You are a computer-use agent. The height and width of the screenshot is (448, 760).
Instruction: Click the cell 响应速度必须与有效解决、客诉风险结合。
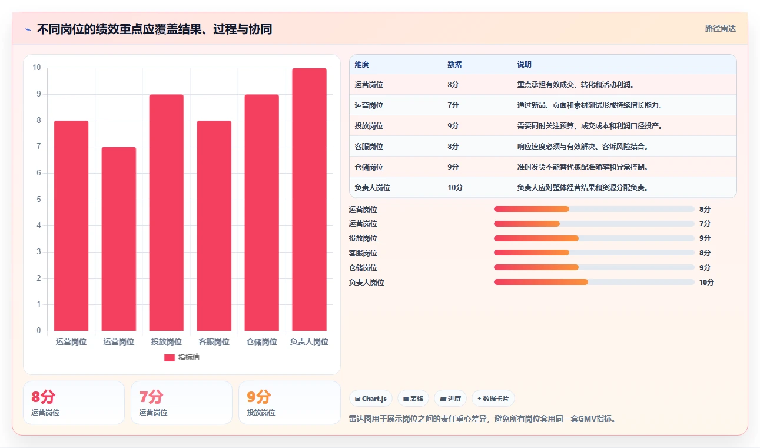pos(582,147)
